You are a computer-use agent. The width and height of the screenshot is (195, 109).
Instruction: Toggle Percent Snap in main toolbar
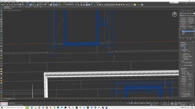(x=59, y=5)
